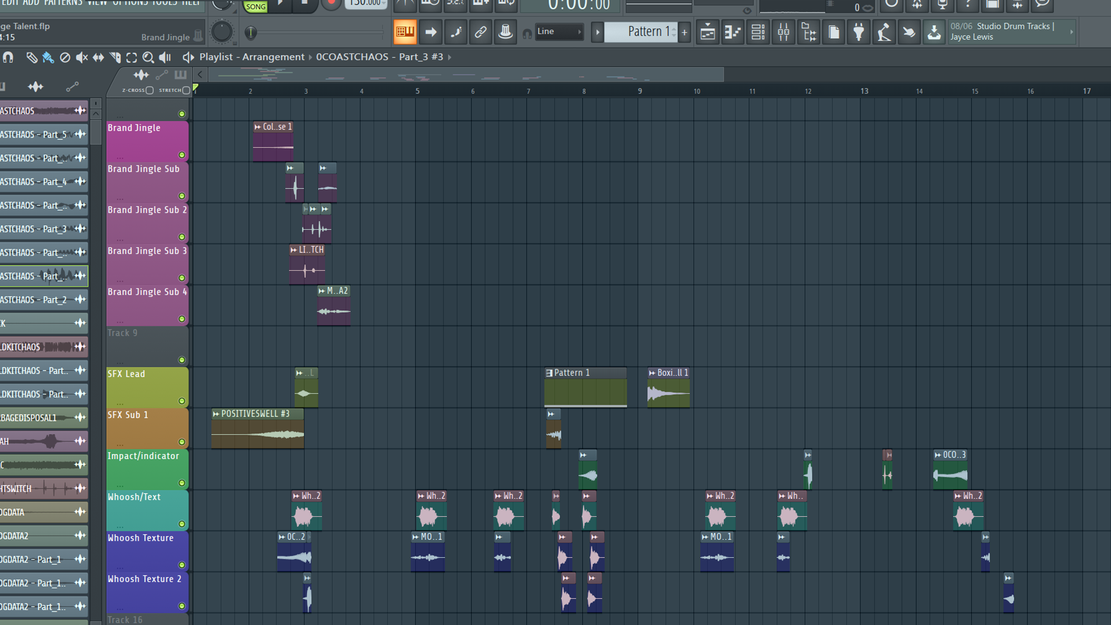The height and width of the screenshot is (625, 1111).
Task: Click arrow after Part_3 #3 breadcrumb
Action: click(450, 57)
